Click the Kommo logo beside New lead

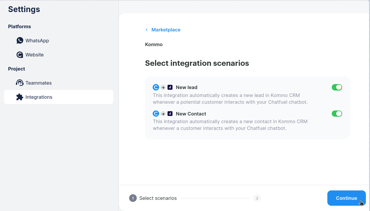(x=170, y=87)
